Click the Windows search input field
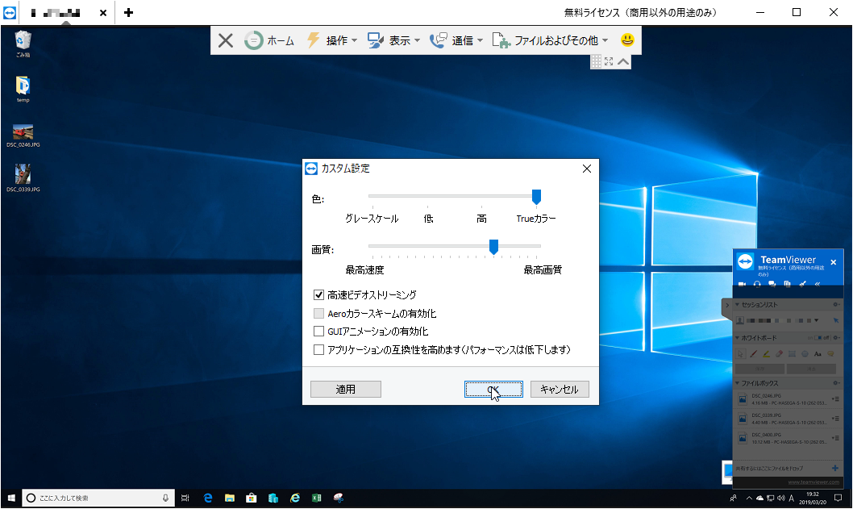This screenshot has height=509, width=853. (x=97, y=499)
